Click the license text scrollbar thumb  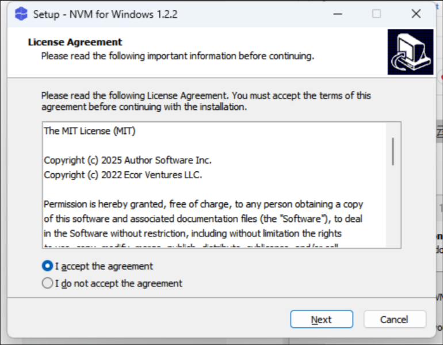[393, 151]
